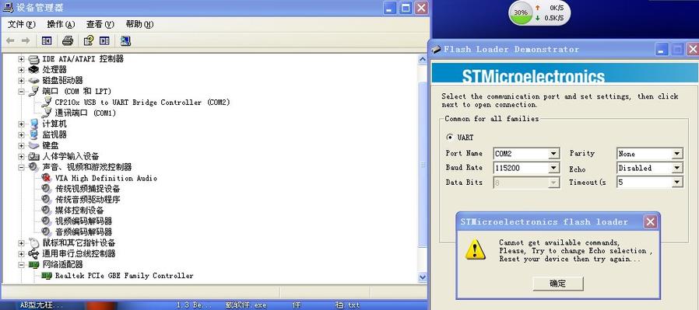Select the IDE ATA/ATAPI 控制器 icon
Viewport: 699px width, 310px height.
(x=34, y=59)
